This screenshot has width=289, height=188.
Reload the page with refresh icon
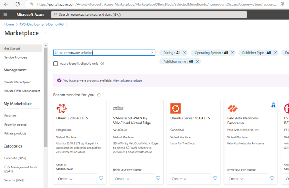18,4
